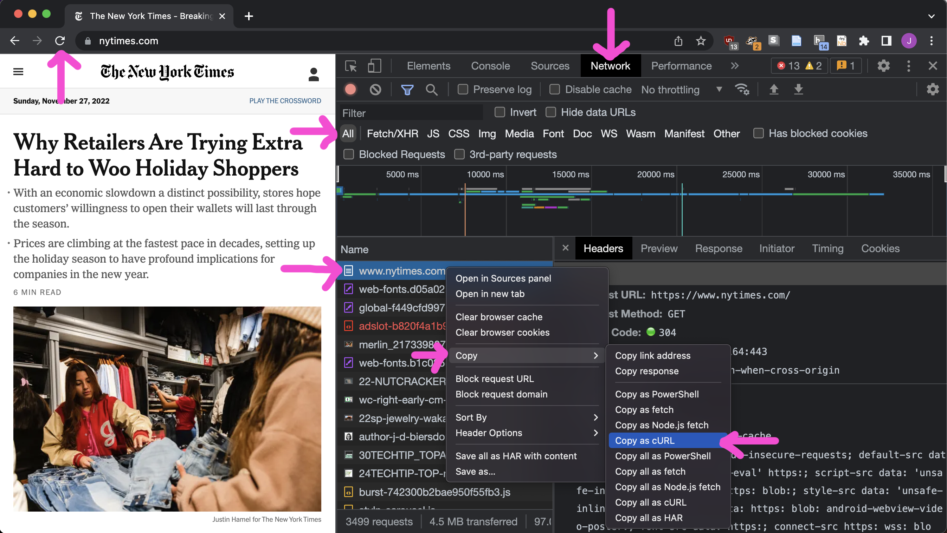Show the 13 errors 2 warnings badge
Viewport: 947px width, 533px height.
pyautogui.click(x=799, y=66)
